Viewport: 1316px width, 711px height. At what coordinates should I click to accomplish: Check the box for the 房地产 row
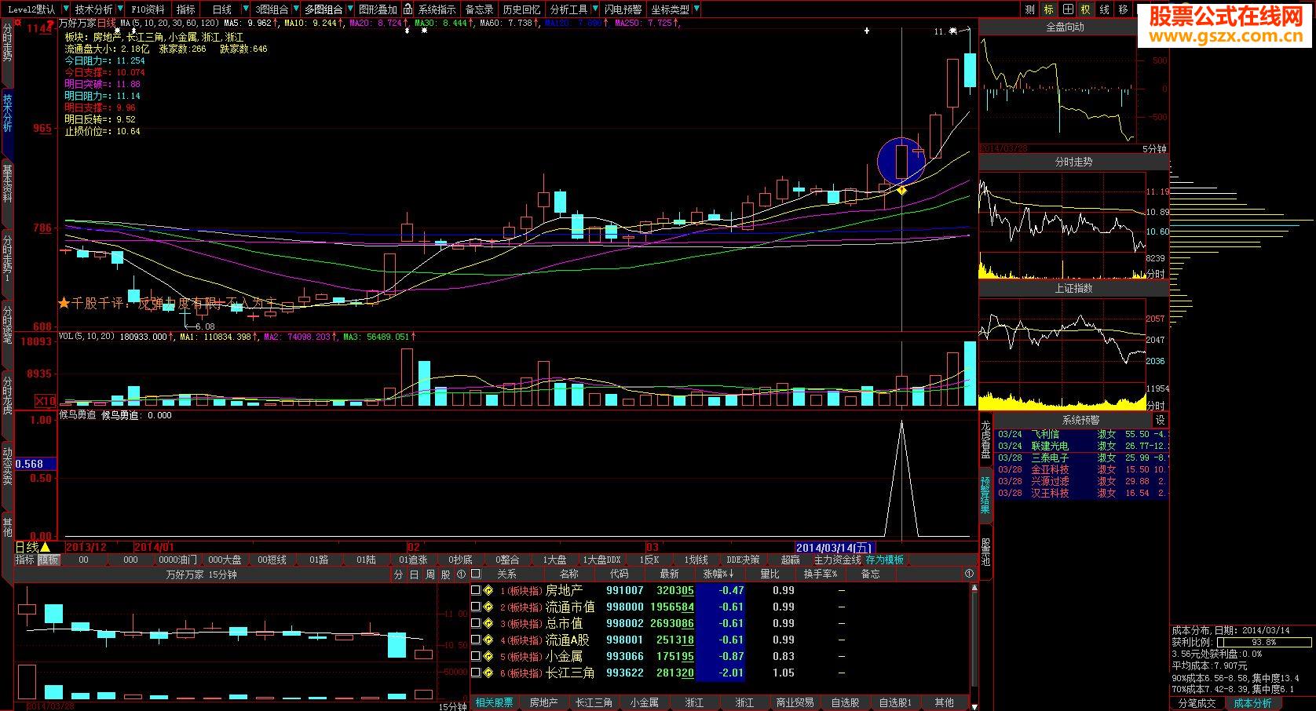coord(475,591)
